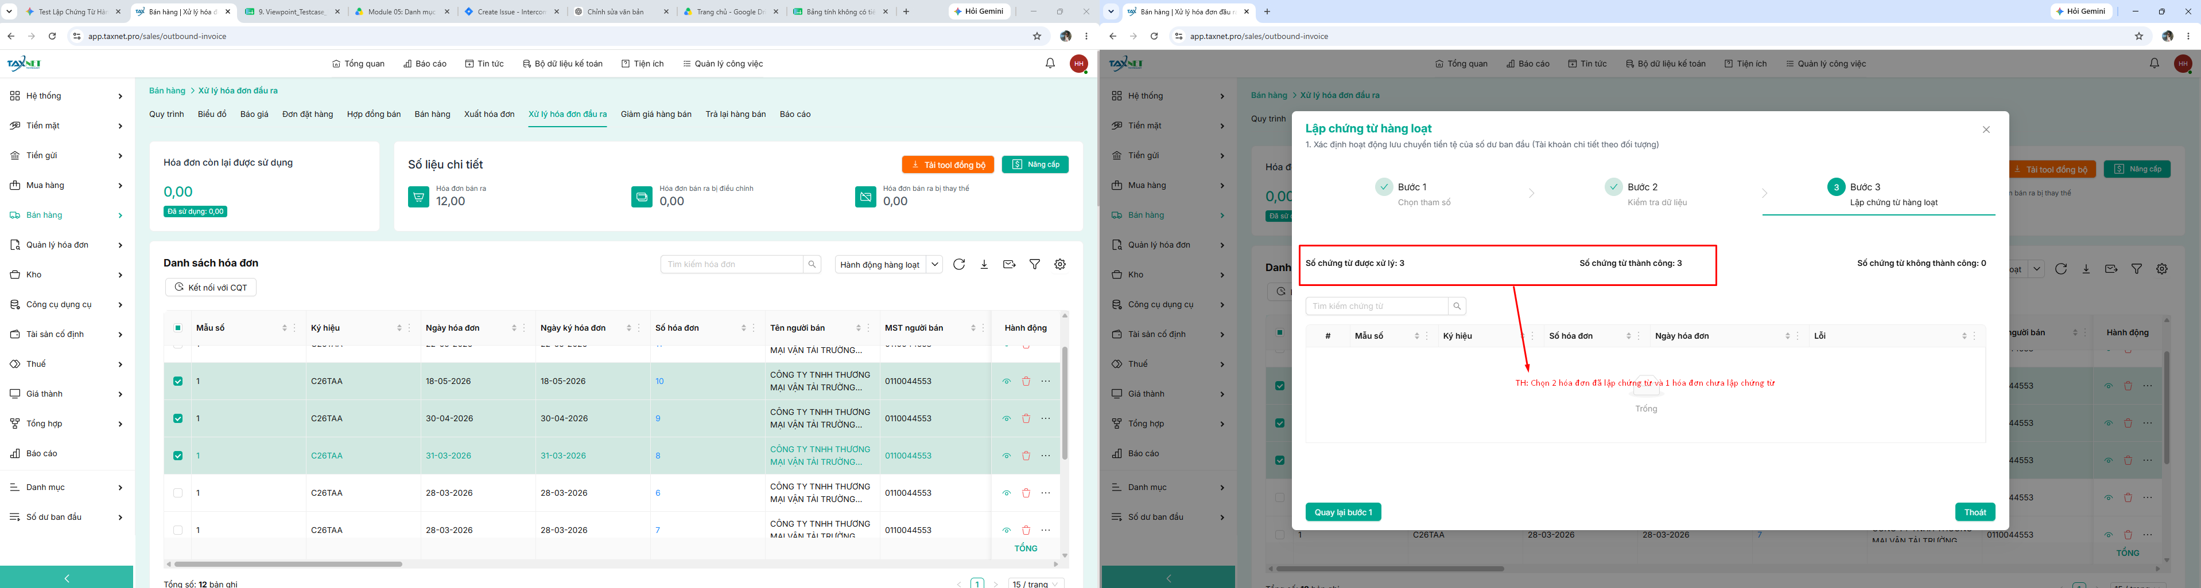Click the search magnifier in Tìm kiếm hóa đơn
This screenshot has height=588, width=2201.
(x=812, y=265)
